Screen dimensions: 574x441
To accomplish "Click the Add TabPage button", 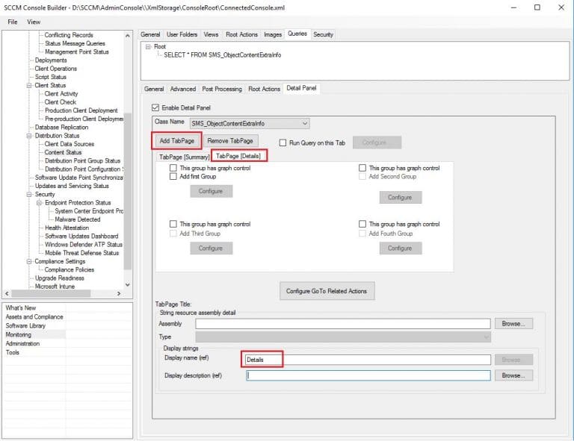I will (x=176, y=141).
